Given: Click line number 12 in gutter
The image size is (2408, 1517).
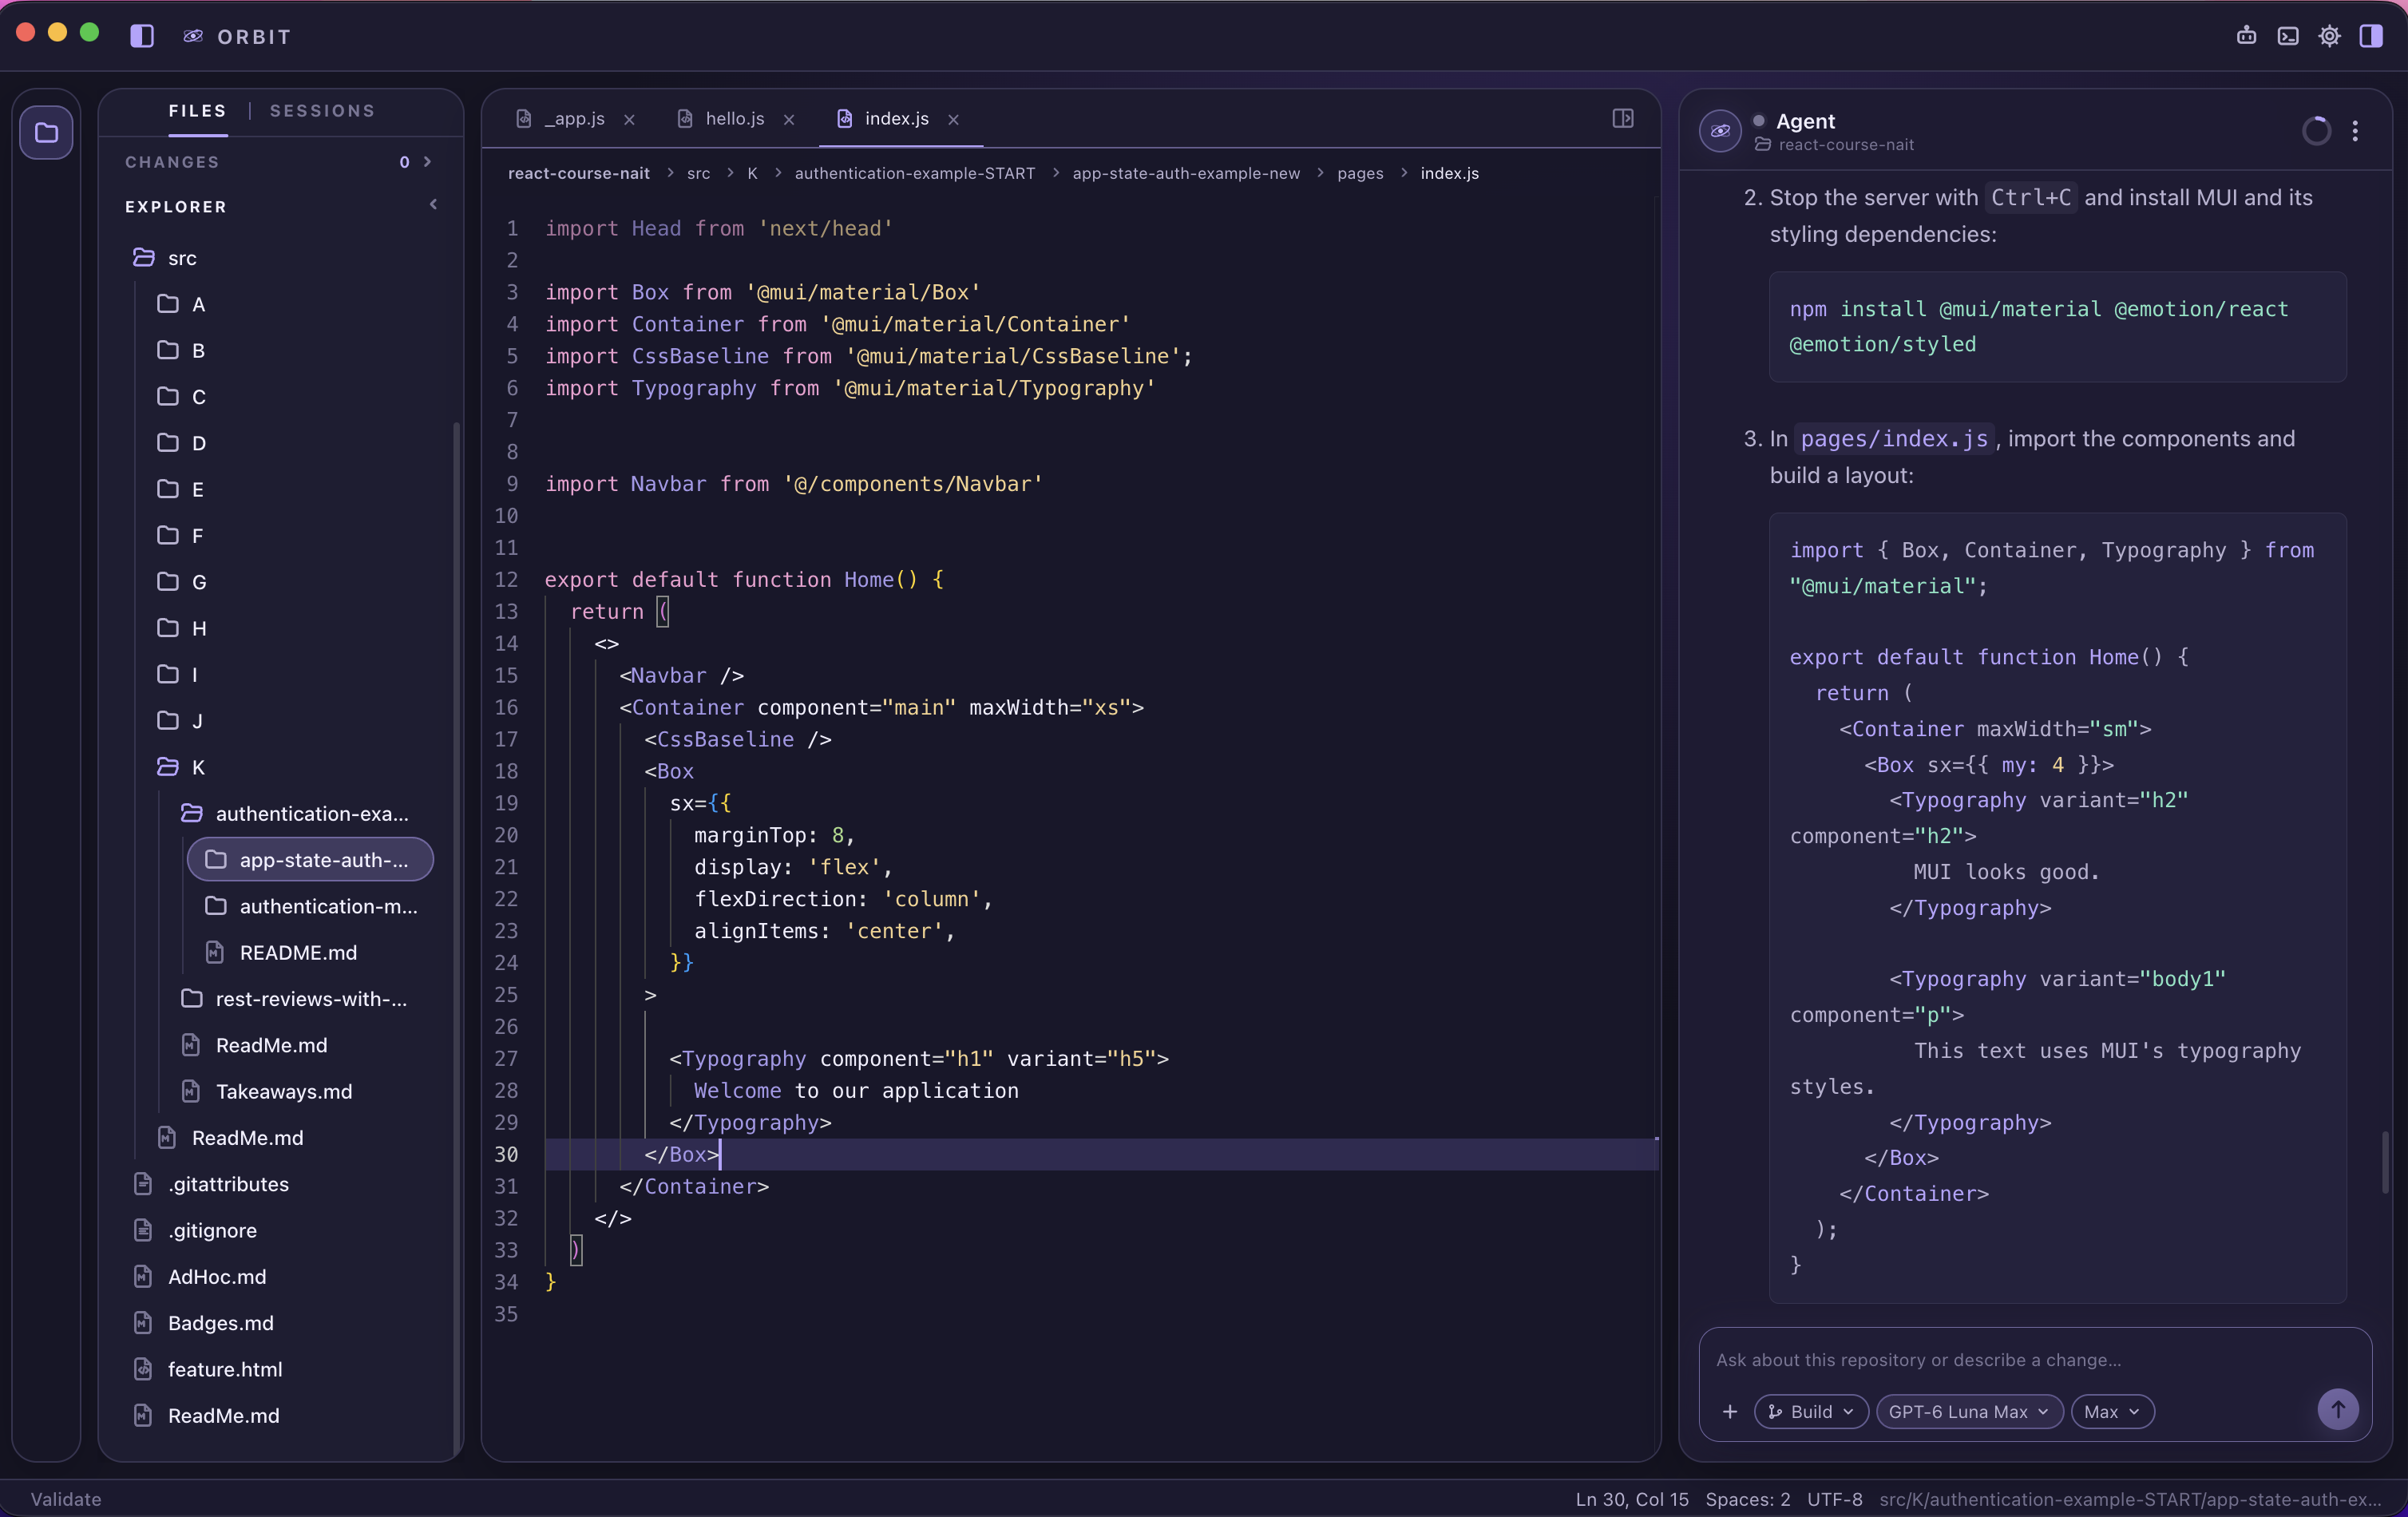Looking at the screenshot, I should [506, 580].
